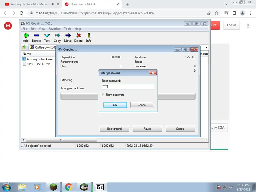Expand Chrome tab search chevron
The image size is (256, 192).
(226, 4)
